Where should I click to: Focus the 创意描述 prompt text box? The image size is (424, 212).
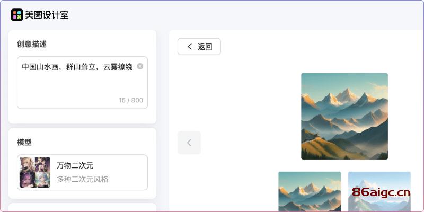(83, 83)
